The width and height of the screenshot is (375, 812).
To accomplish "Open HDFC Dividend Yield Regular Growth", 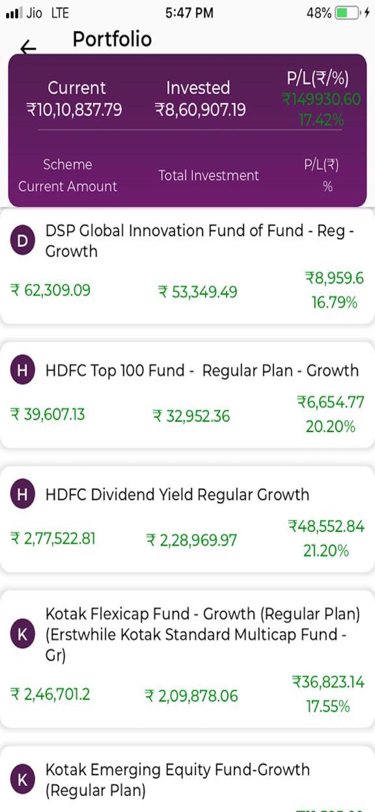I will tap(177, 495).
